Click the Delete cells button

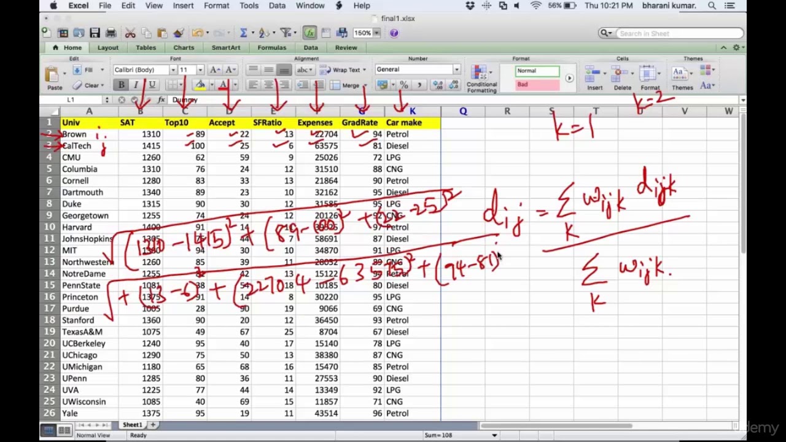click(622, 78)
